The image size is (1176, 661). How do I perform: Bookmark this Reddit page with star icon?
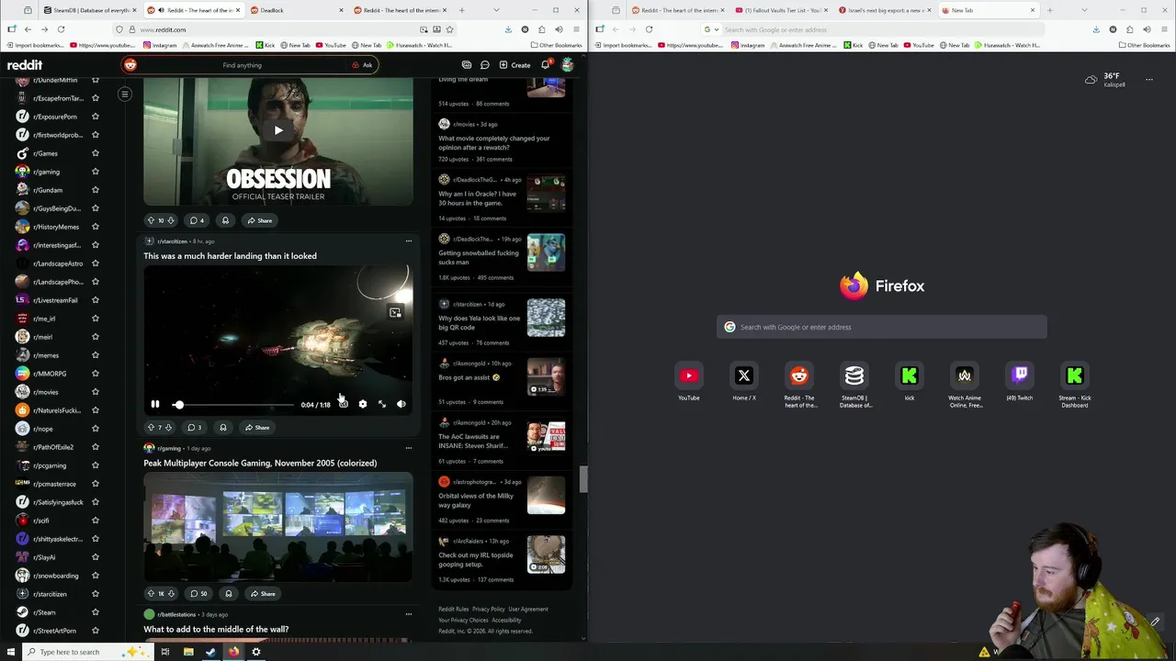pos(449,29)
